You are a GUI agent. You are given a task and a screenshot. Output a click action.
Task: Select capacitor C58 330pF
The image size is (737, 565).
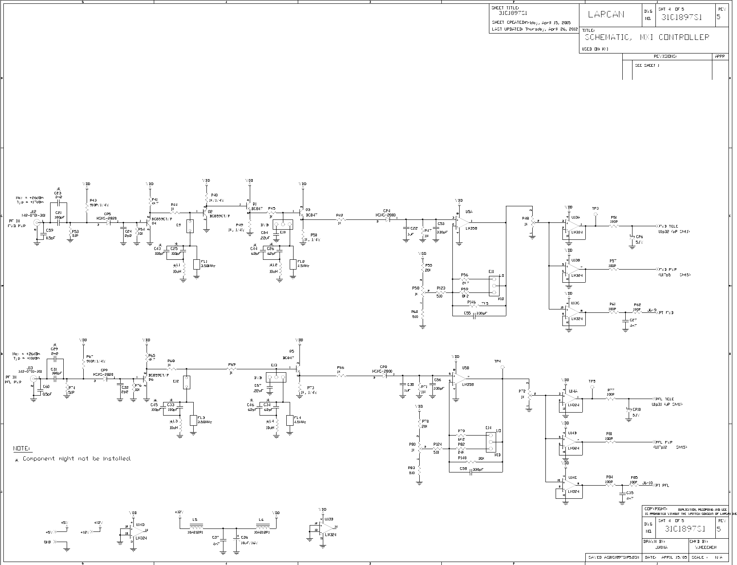click(x=470, y=472)
